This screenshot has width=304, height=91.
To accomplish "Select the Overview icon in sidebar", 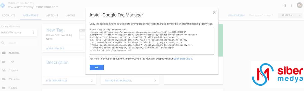I will coord(4,53).
